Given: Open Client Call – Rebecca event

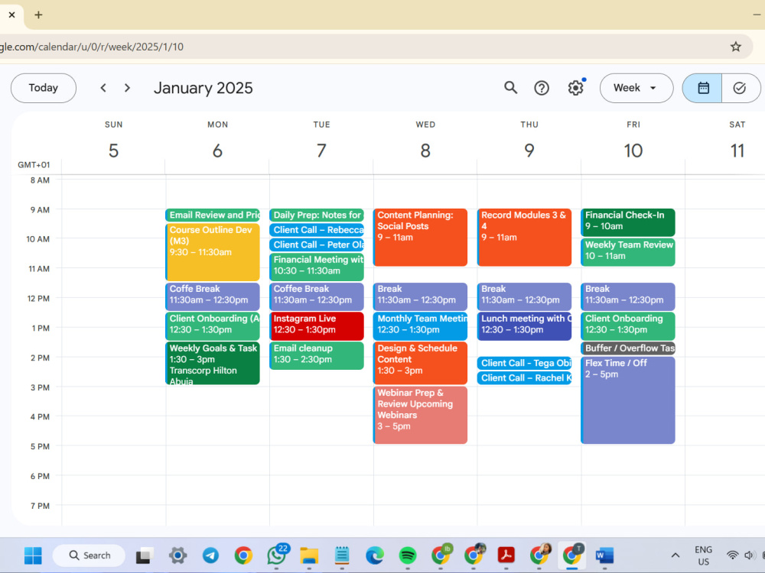Looking at the screenshot, I should pyautogui.click(x=317, y=230).
